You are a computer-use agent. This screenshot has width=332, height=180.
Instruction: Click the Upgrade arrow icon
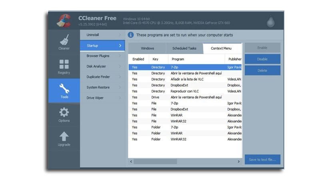pos(64,136)
